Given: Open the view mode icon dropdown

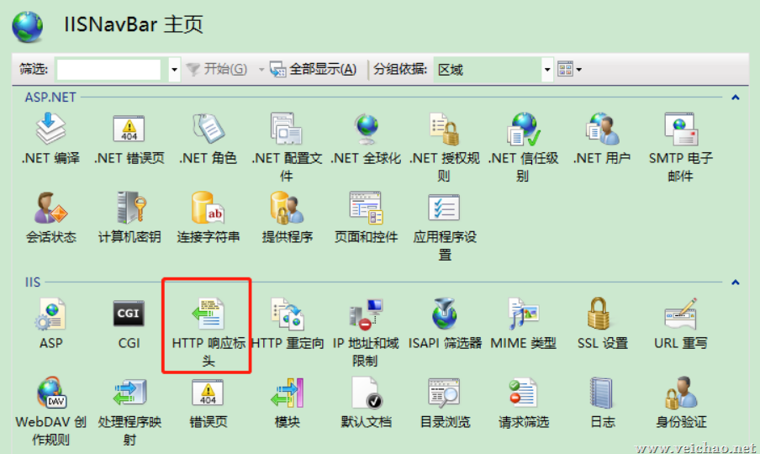Looking at the screenshot, I should (569, 69).
